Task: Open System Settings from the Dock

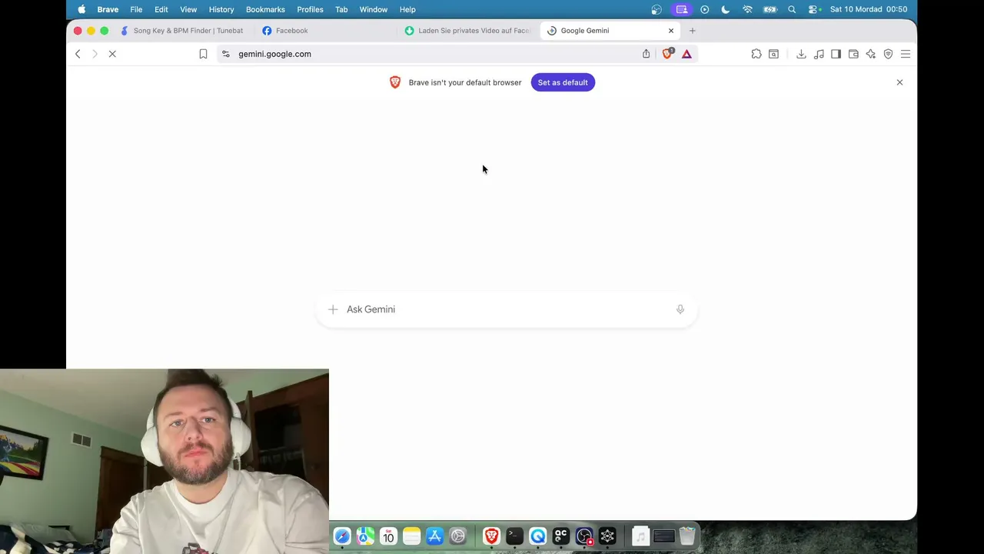Action: point(457,536)
